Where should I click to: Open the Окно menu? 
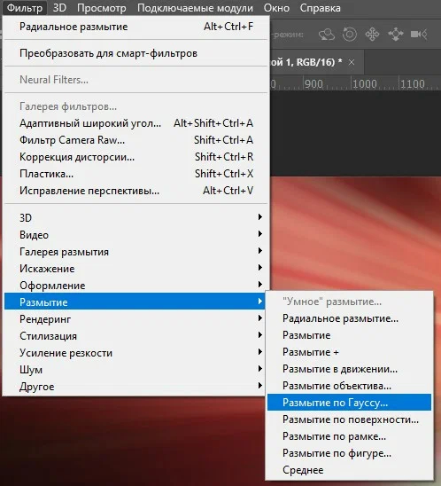[276, 8]
